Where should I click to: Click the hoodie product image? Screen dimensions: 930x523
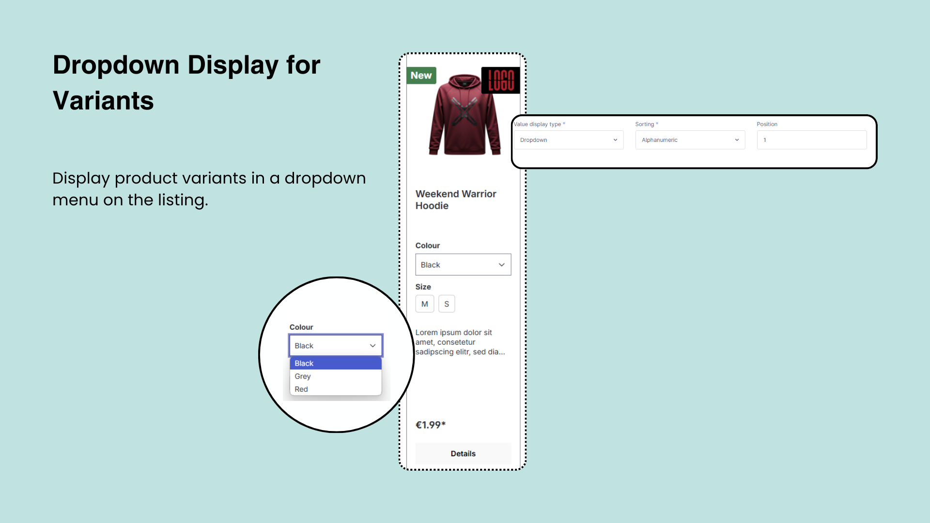pos(464,115)
